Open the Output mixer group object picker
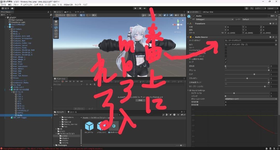280x150 pixels. coord(276,44)
